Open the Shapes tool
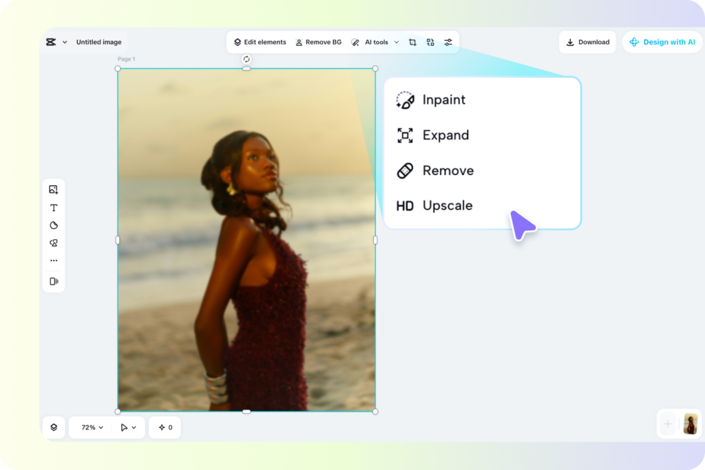Viewport: 705px width, 470px height. coord(54,225)
